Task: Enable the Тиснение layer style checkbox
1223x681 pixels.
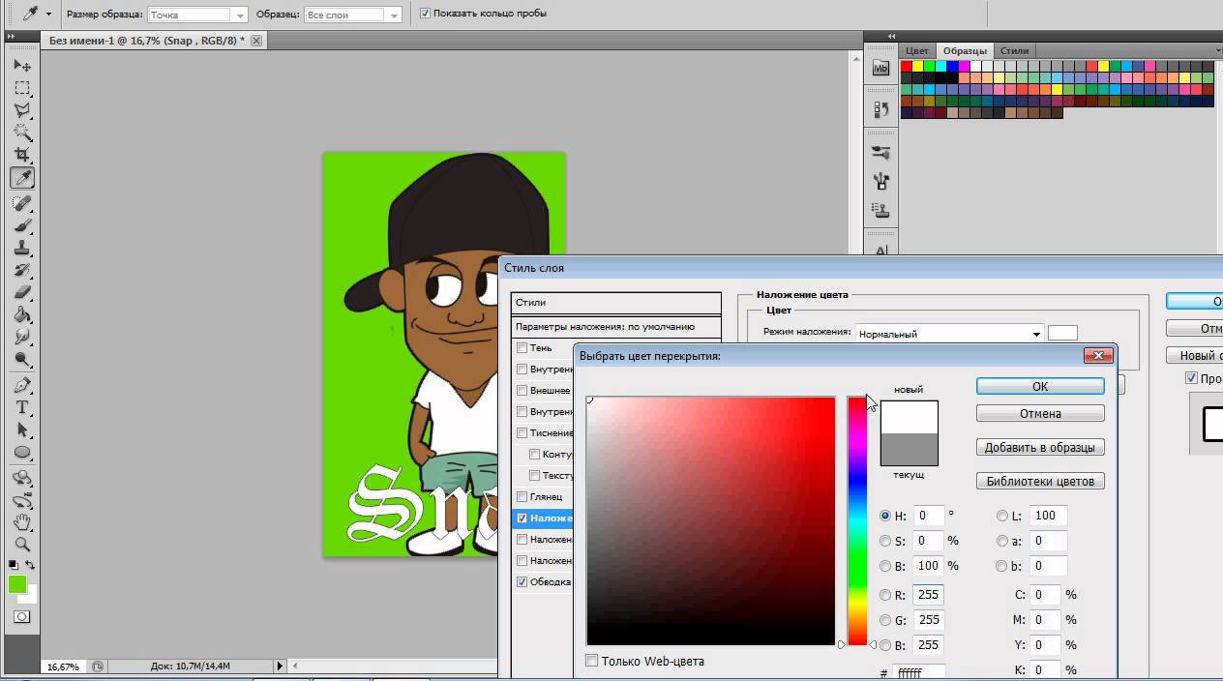Action: [522, 433]
